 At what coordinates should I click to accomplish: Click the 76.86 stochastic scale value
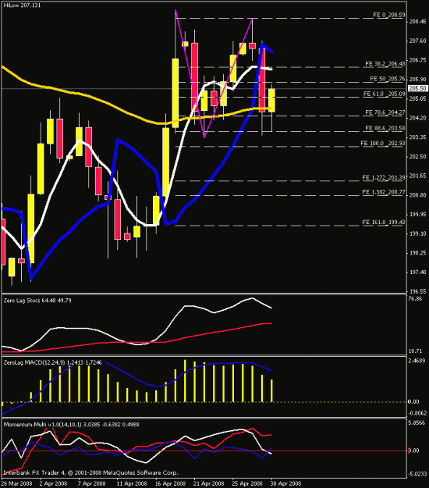pos(415,299)
